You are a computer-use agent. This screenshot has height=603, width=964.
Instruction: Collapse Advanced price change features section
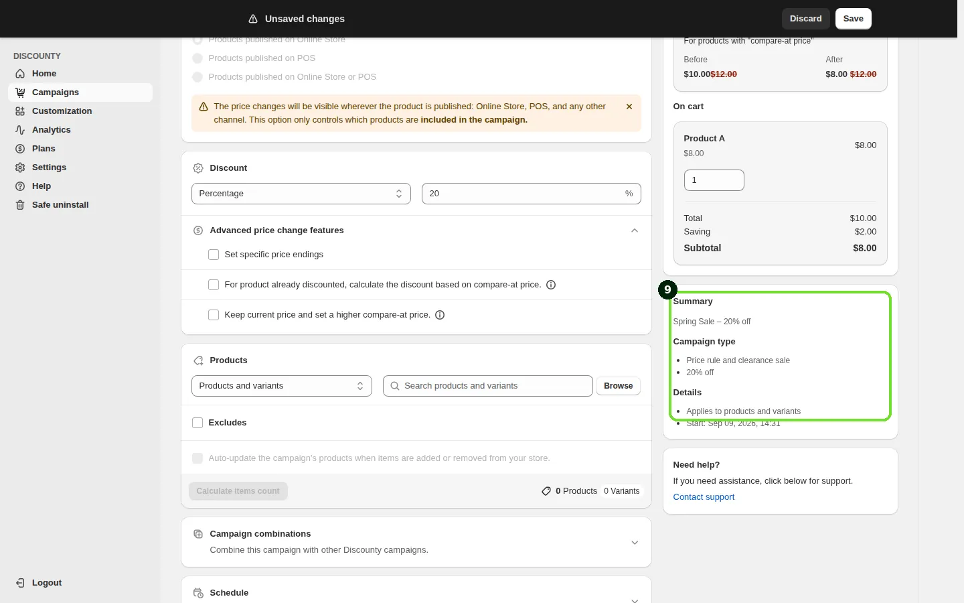pos(635,230)
